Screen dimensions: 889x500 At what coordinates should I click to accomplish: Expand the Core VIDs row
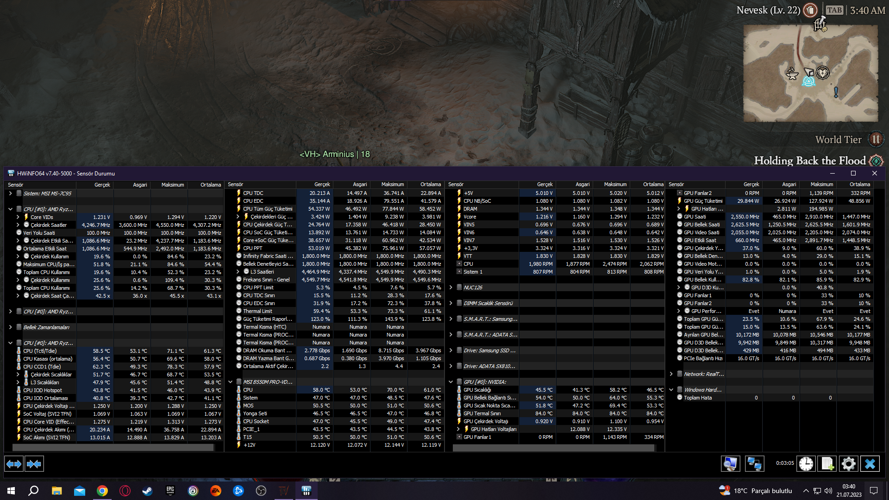coord(18,217)
